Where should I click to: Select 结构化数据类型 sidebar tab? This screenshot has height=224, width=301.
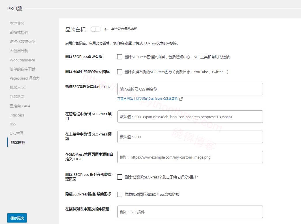[23, 42]
